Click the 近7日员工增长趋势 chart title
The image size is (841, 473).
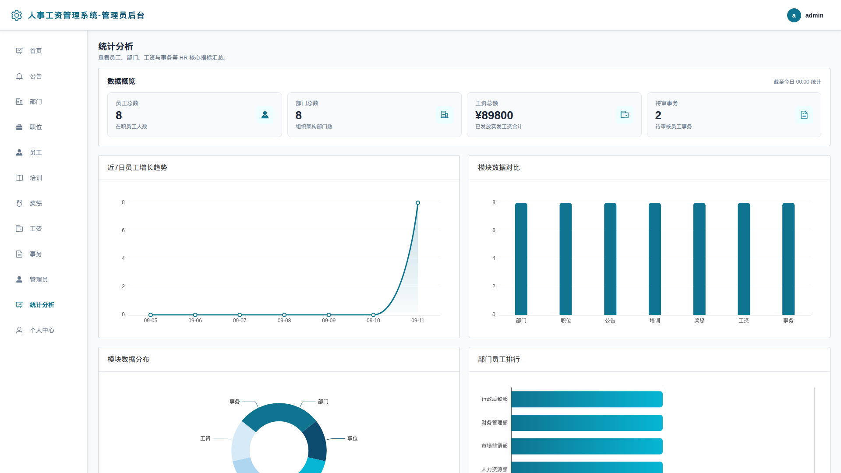(137, 168)
